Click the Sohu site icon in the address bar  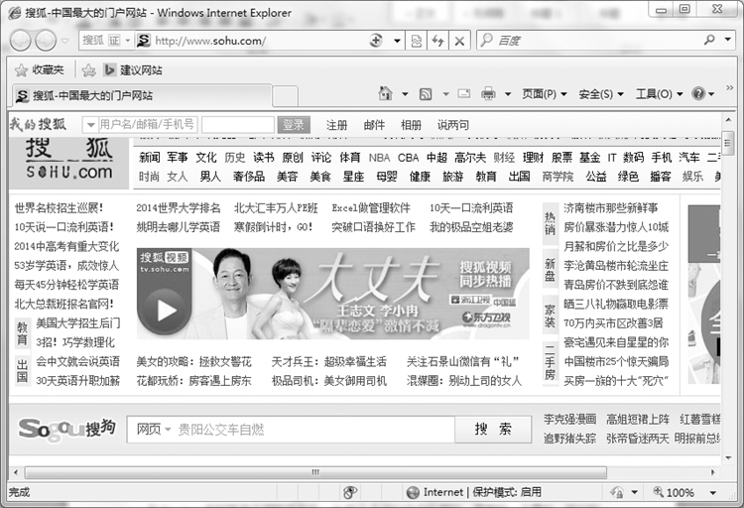tap(143, 41)
